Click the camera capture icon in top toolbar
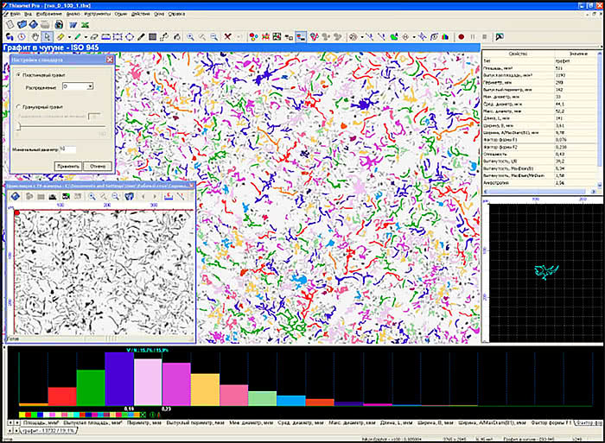This screenshot has width=605, height=443. [59, 25]
